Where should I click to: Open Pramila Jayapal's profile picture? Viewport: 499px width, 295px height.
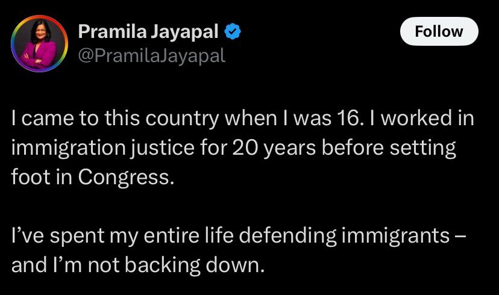click(x=39, y=43)
